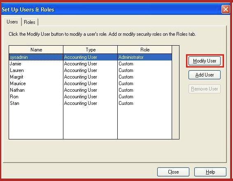Close the Set Up Users & Roles dialog

click(x=226, y=9)
